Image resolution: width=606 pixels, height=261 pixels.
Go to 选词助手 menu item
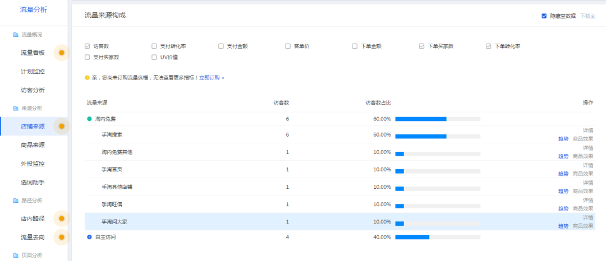tap(33, 183)
